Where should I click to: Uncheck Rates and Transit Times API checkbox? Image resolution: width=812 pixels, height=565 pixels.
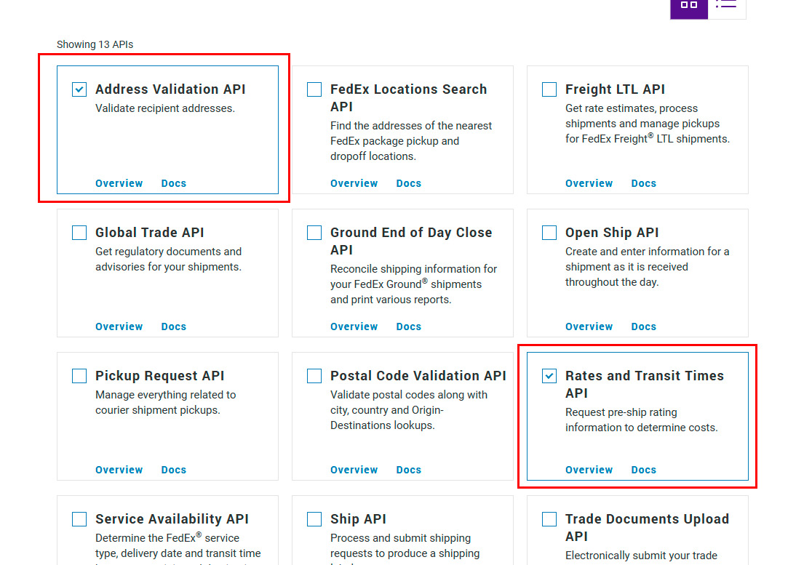click(549, 376)
